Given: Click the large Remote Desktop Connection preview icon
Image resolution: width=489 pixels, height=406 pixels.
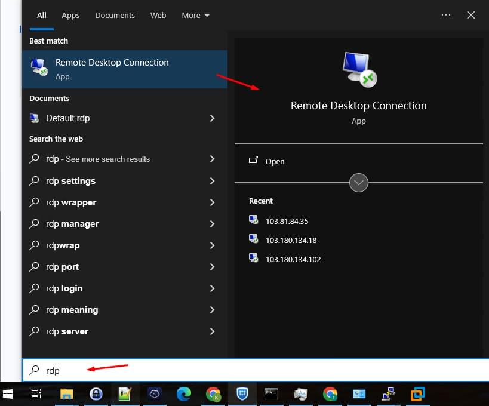Looking at the screenshot, I should click(358, 69).
